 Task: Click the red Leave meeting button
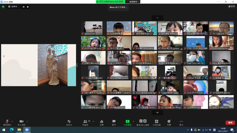(x=230, y=122)
